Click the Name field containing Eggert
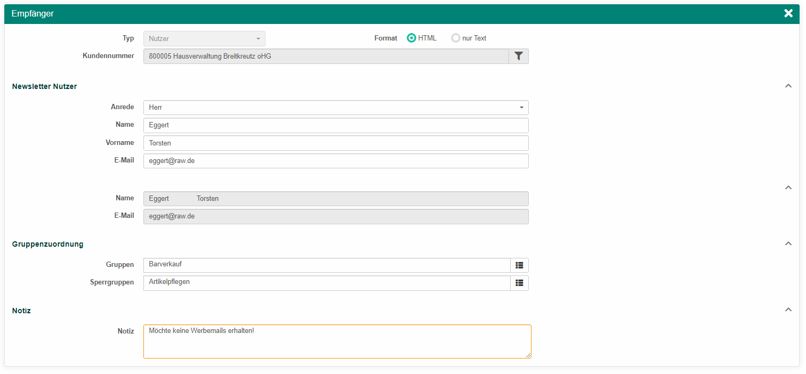Viewport: 806px width, 374px height. pyautogui.click(x=336, y=125)
